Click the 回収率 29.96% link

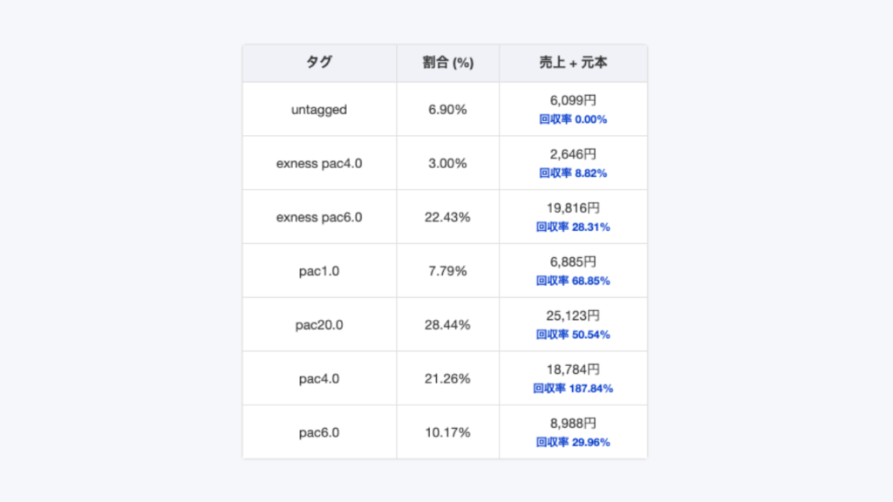point(573,443)
